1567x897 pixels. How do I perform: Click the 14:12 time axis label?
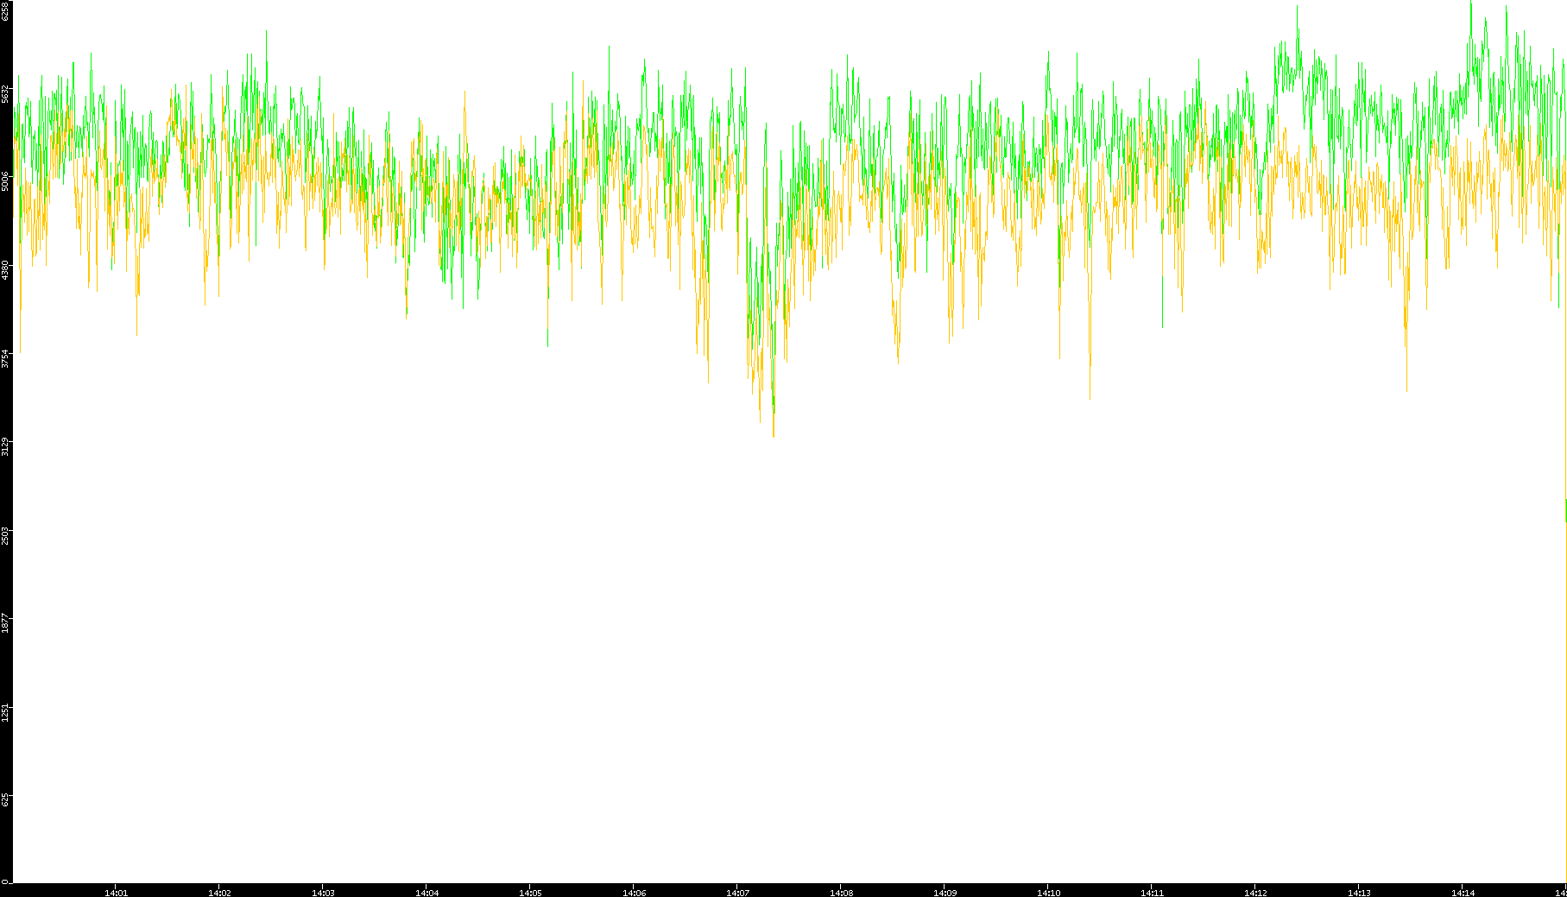[1255, 892]
